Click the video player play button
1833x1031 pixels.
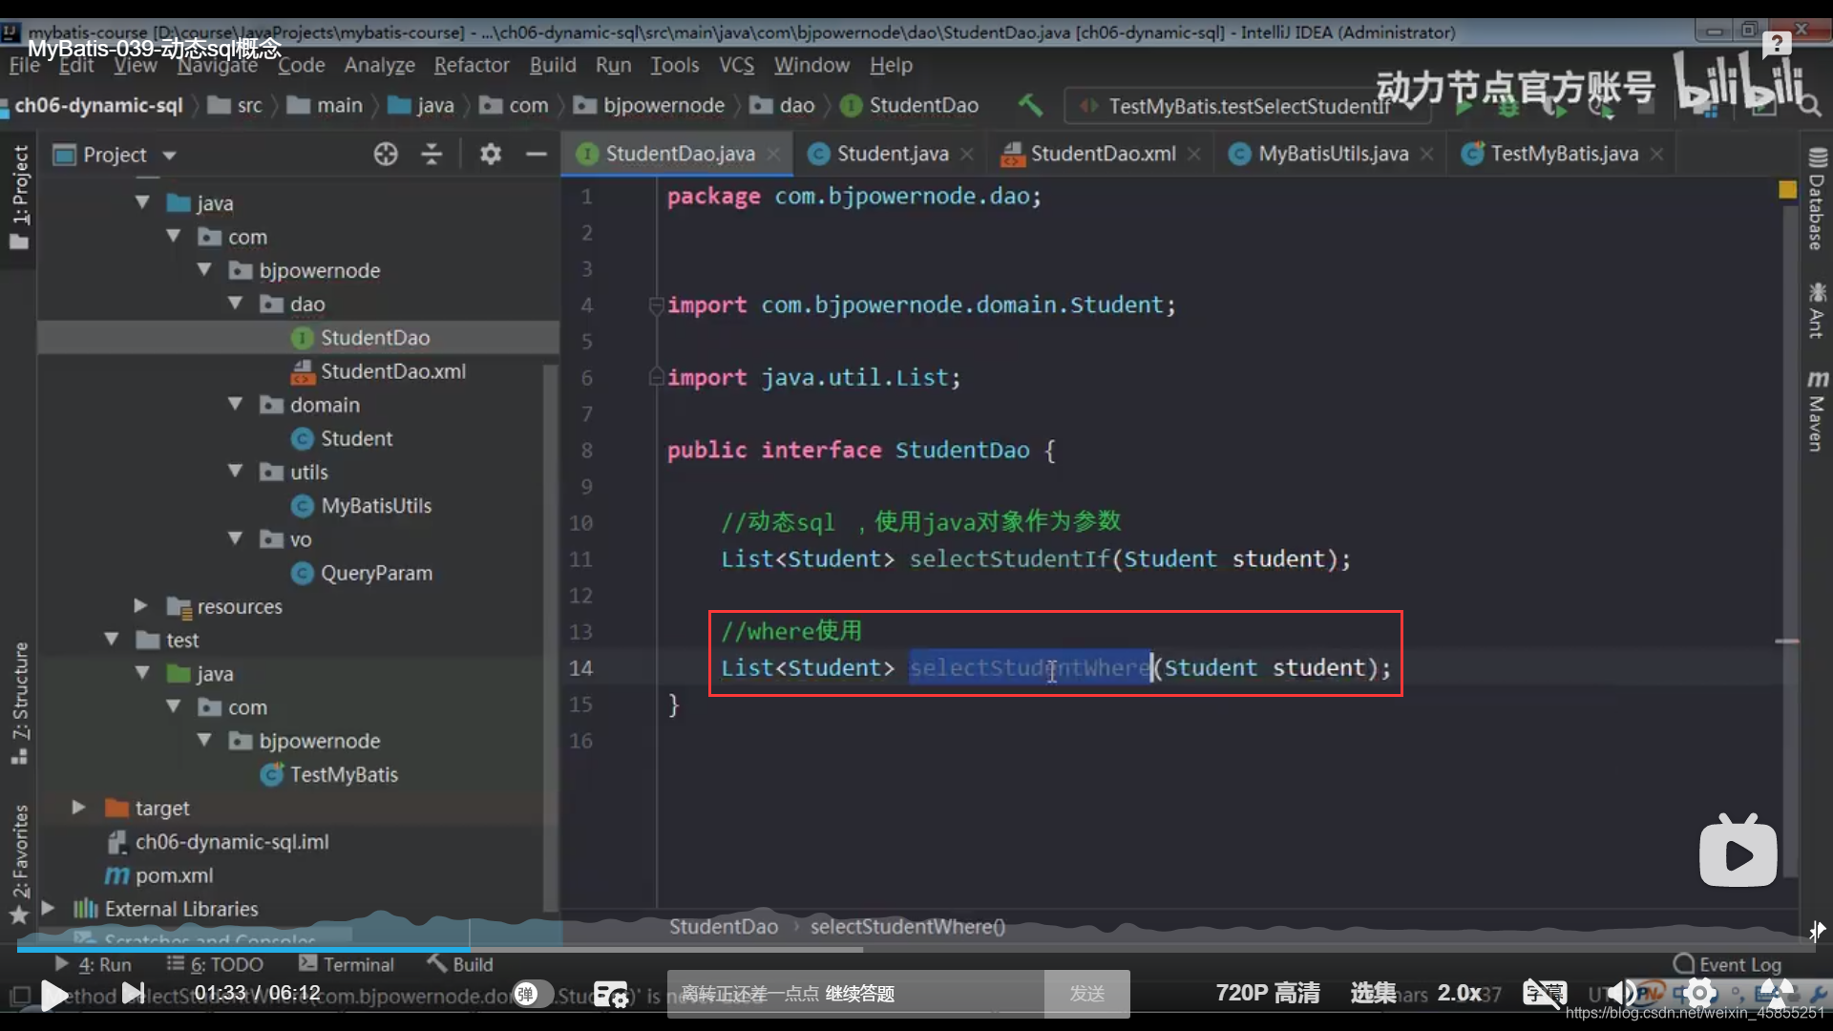[x=54, y=996]
